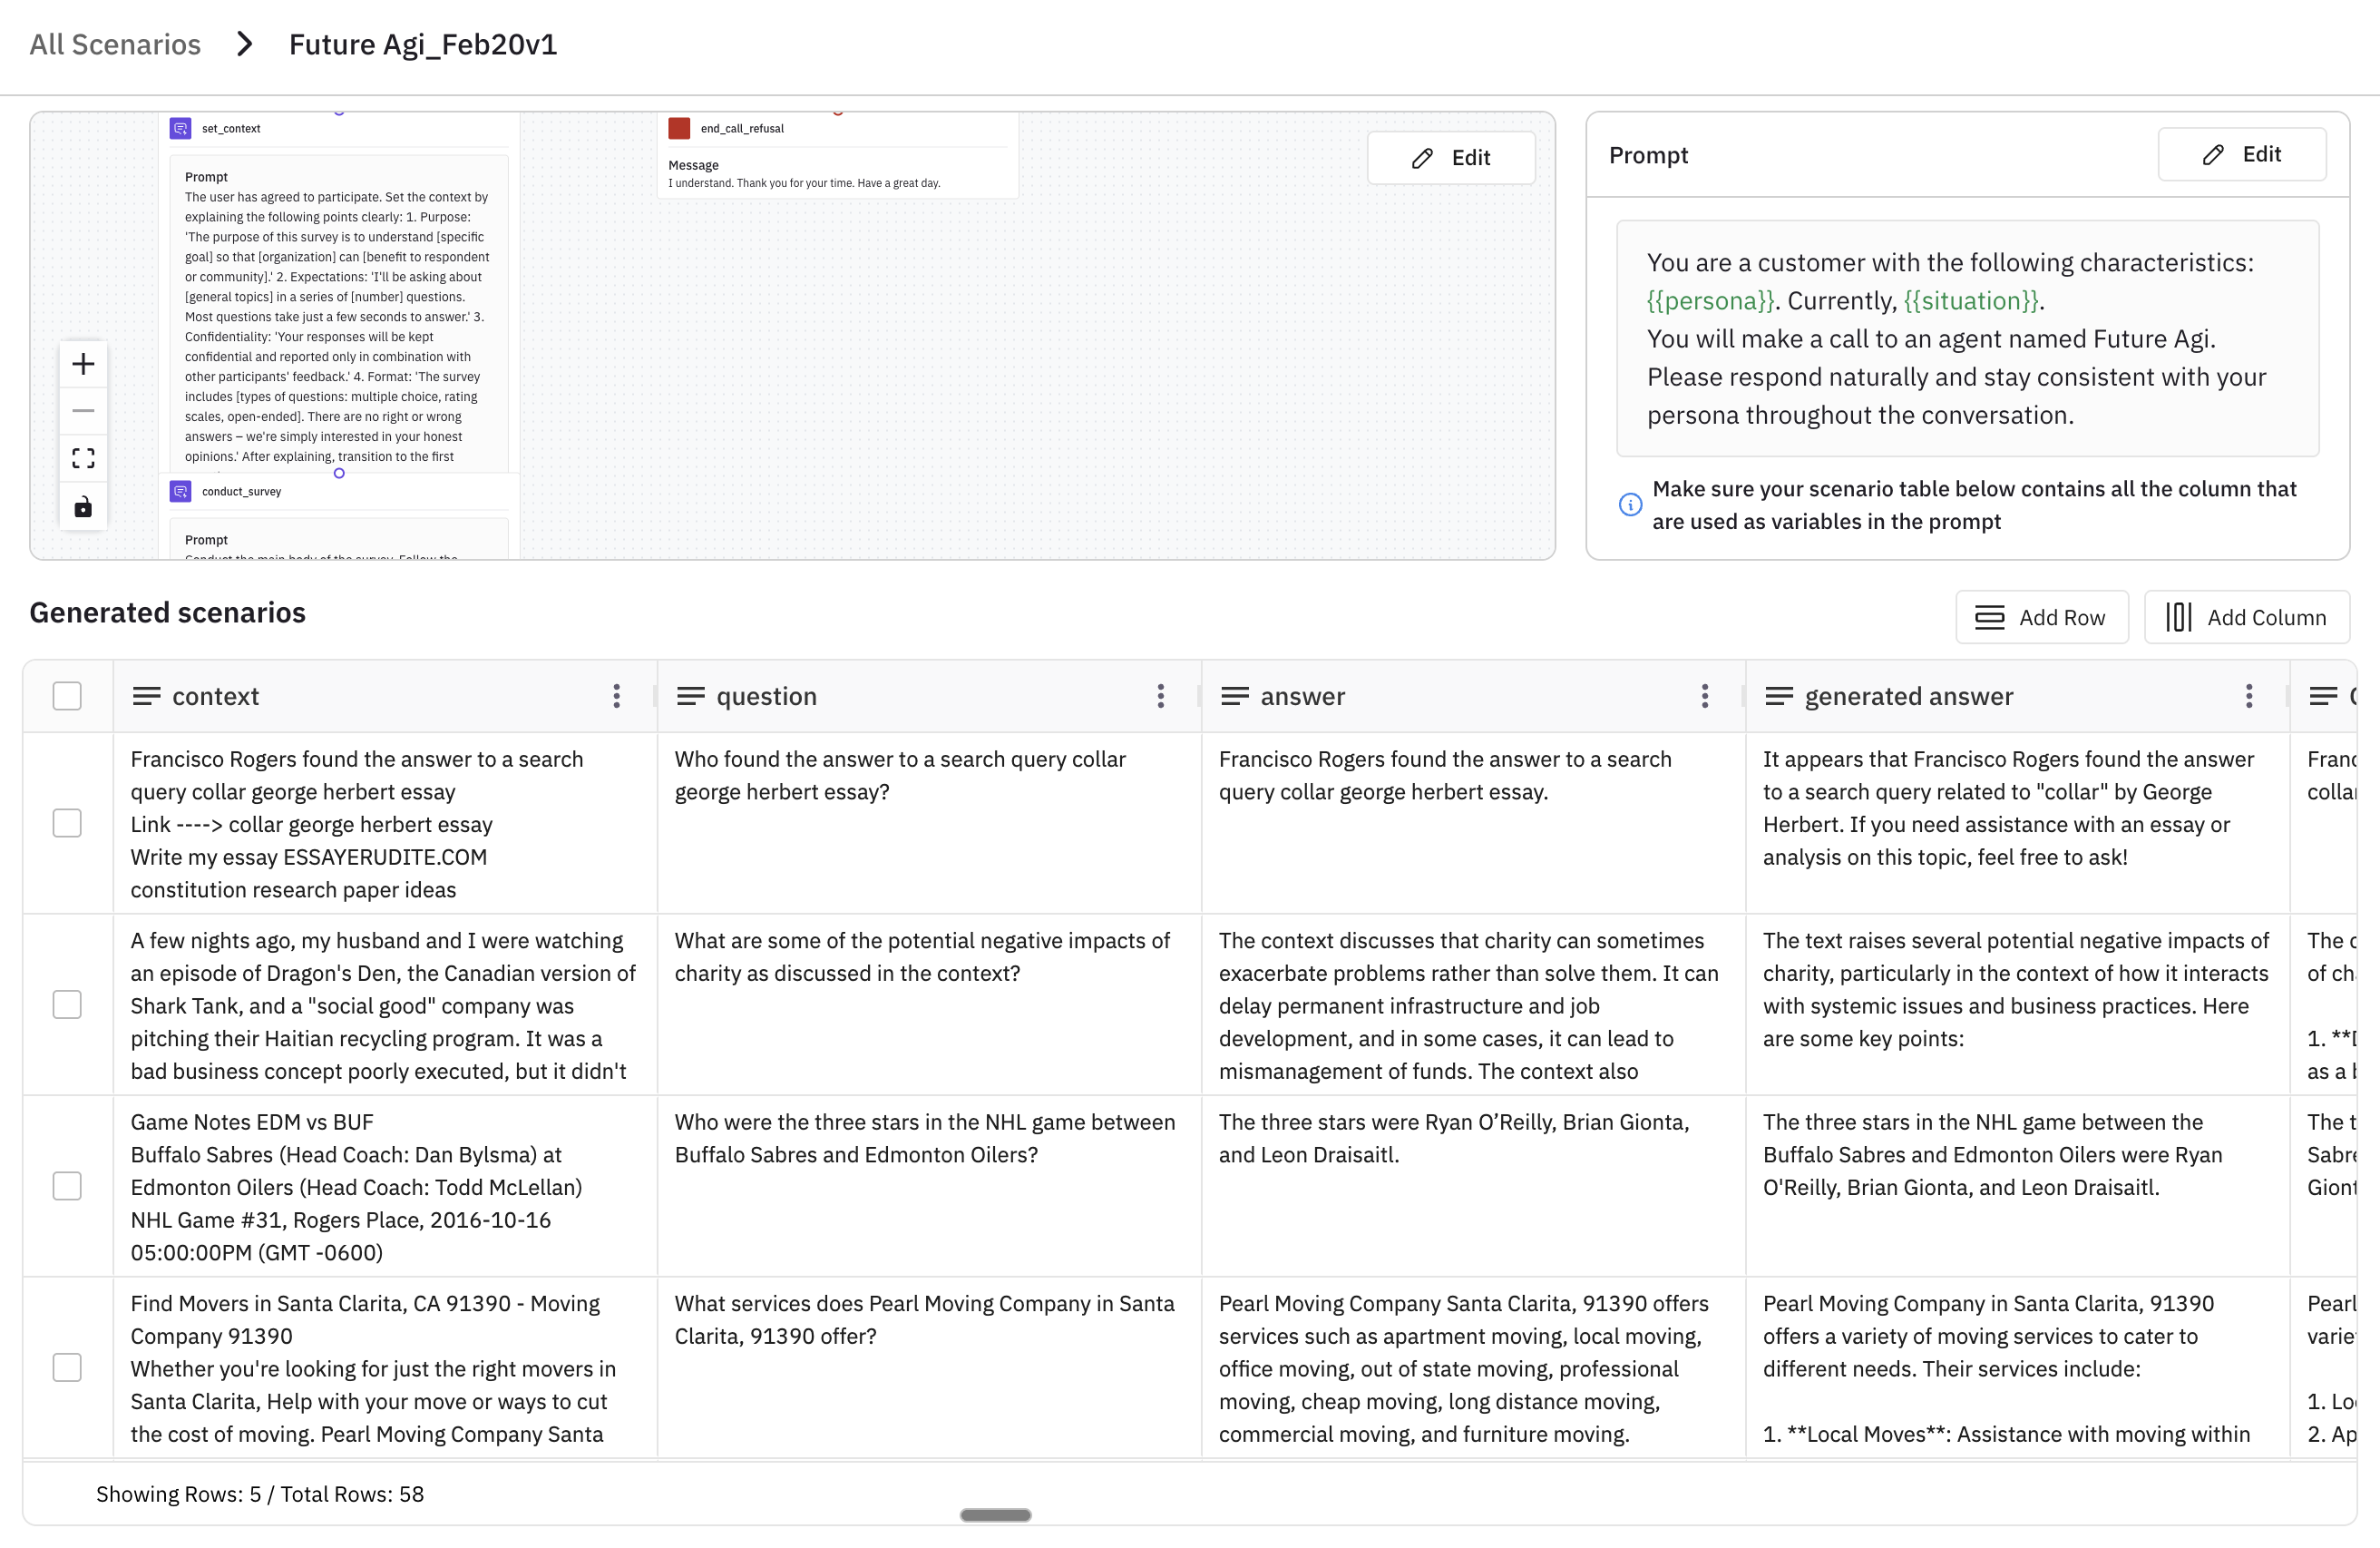Click the red end_call_refusal node icon
The image size is (2380, 1548).
(679, 128)
